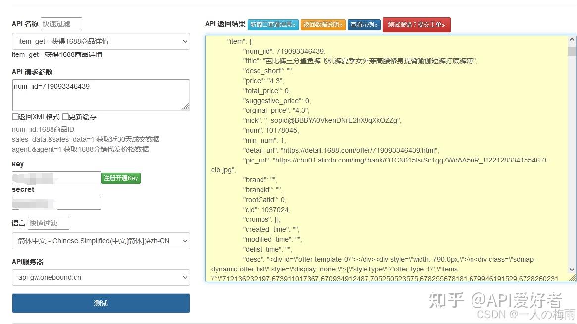Click the API 名称 quick filter field
The width and height of the screenshot is (577, 324).
(x=60, y=23)
